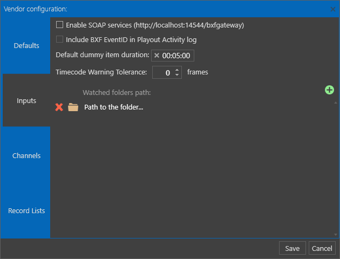Clear the default dummy item duration value

pos(157,56)
